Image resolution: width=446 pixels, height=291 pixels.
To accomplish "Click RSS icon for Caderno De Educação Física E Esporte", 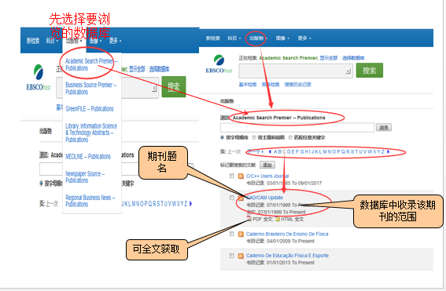I will (x=241, y=256).
